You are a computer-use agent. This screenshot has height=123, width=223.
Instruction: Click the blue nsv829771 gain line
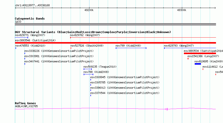pyautogui.click(x=22, y=38)
